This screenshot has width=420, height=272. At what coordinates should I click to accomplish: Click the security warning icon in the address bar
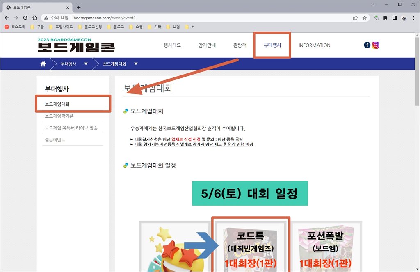[x=46, y=18]
